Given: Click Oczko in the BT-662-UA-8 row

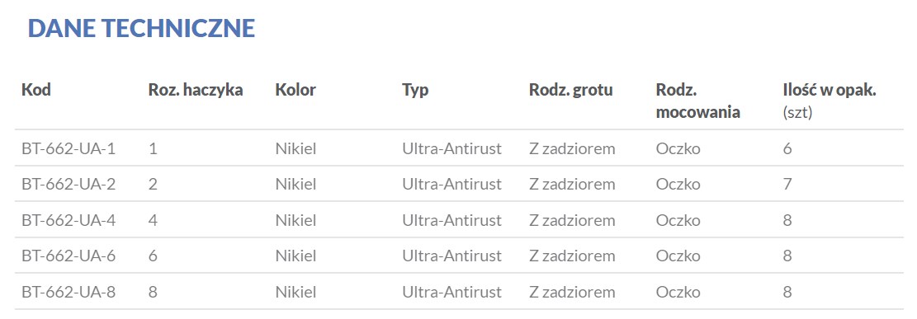Looking at the screenshot, I should pyautogui.click(x=678, y=292).
